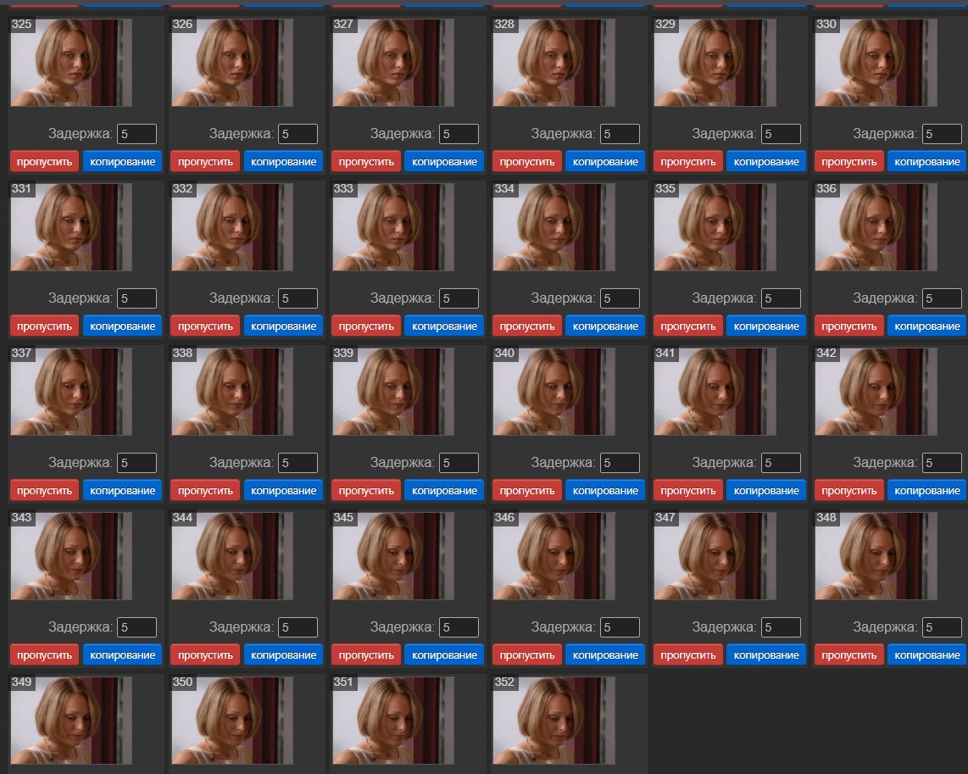The image size is (968, 774).
Task: Skip frame 339 with пропустить
Action: point(366,491)
